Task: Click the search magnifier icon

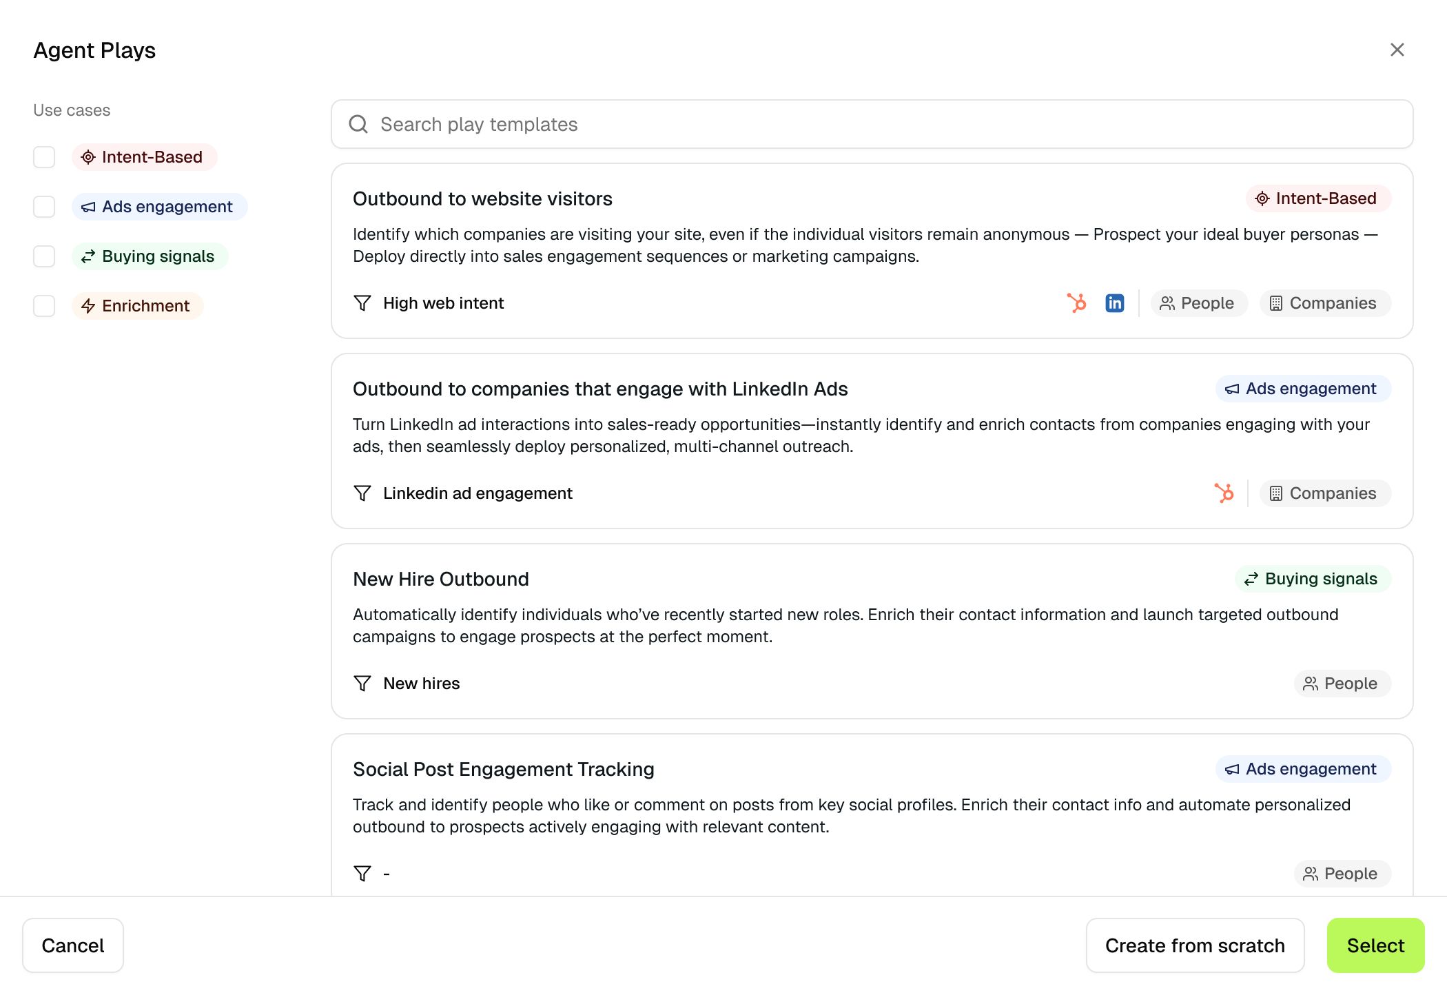Action: (358, 124)
